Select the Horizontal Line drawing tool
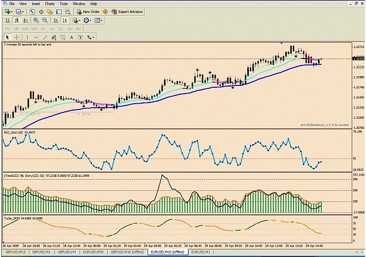The image size is (366, 257). tap(36, 37)
